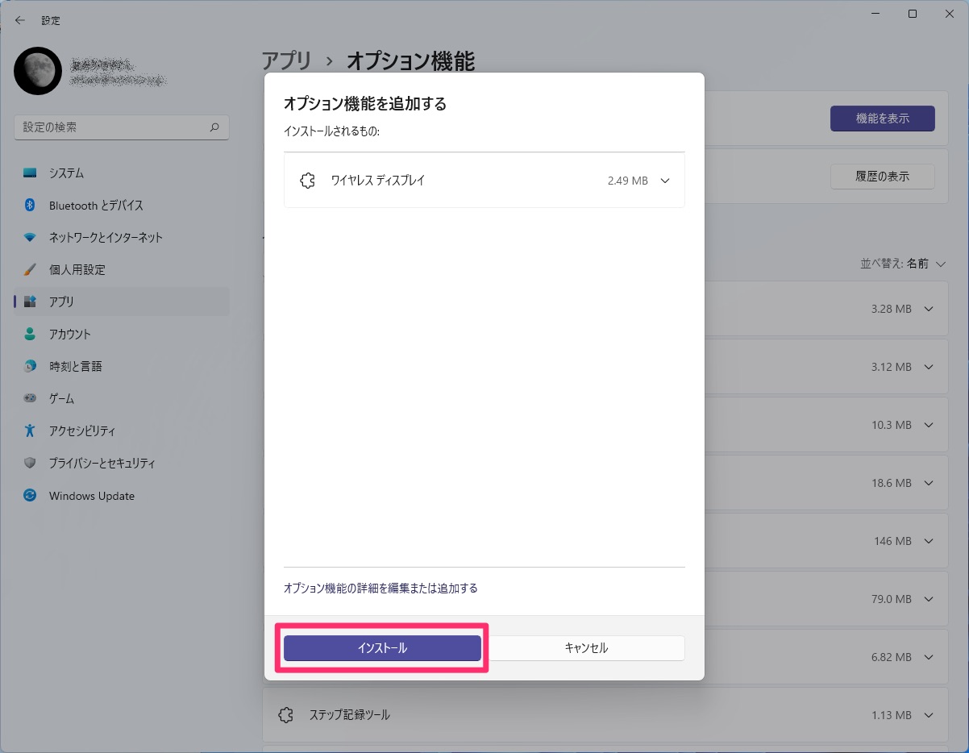Image resolution: width=969 pixels, height=753 pixels.
Task: Open the ゲーム settings page
Action: [x=122, y=398]
